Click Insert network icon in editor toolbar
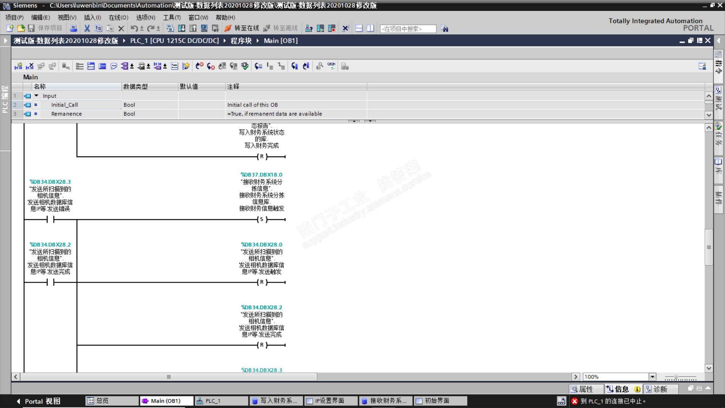This screenshot has width=725, height=408. click(x=18, y=66)
